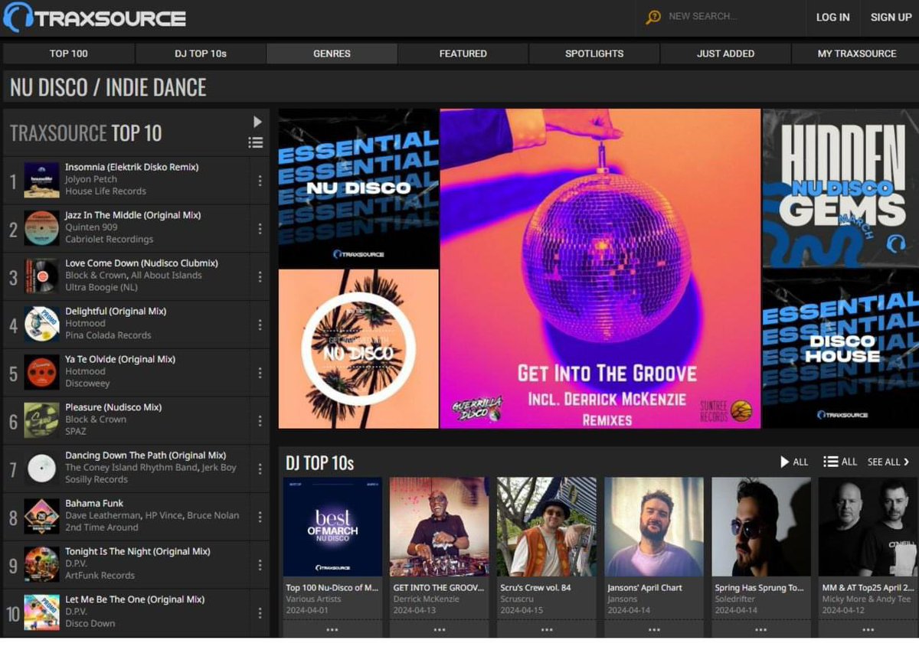Click the SIGN UP button
The width and height of the screenshot is (919, 653).
point(891,17)
